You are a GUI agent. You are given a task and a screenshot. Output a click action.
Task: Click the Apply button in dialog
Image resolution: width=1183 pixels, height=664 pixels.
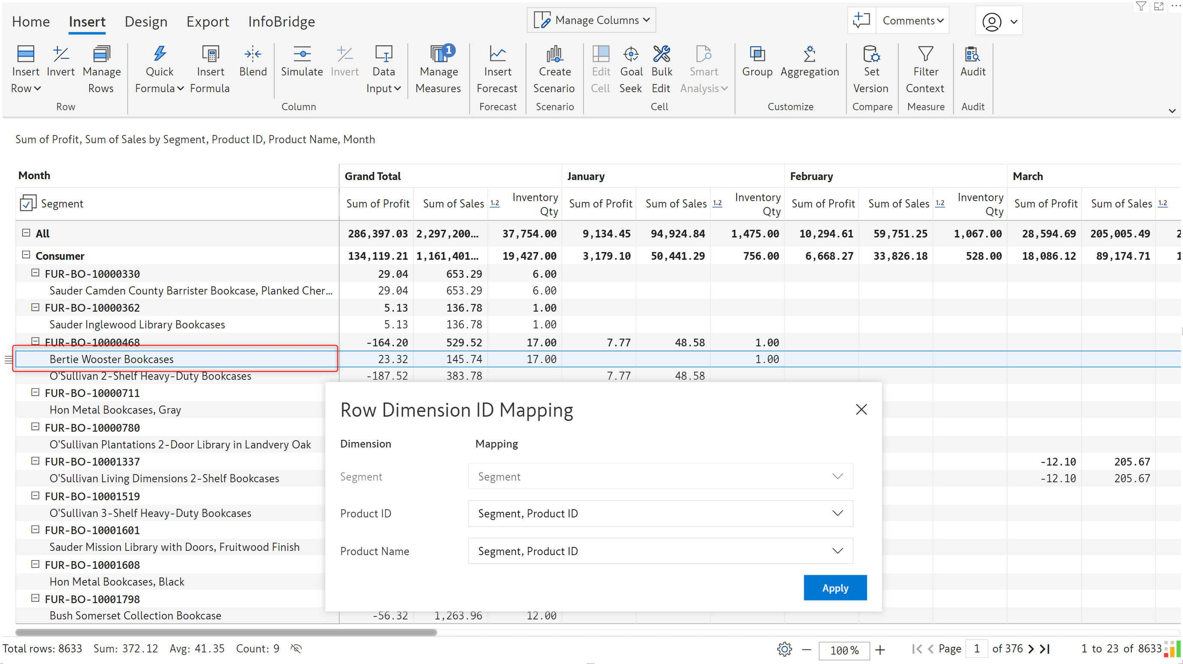pos(834,588)
